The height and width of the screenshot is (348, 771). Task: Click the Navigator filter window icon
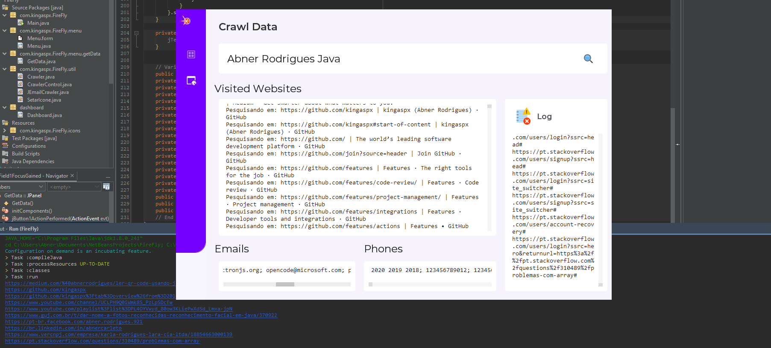[106, 187]
